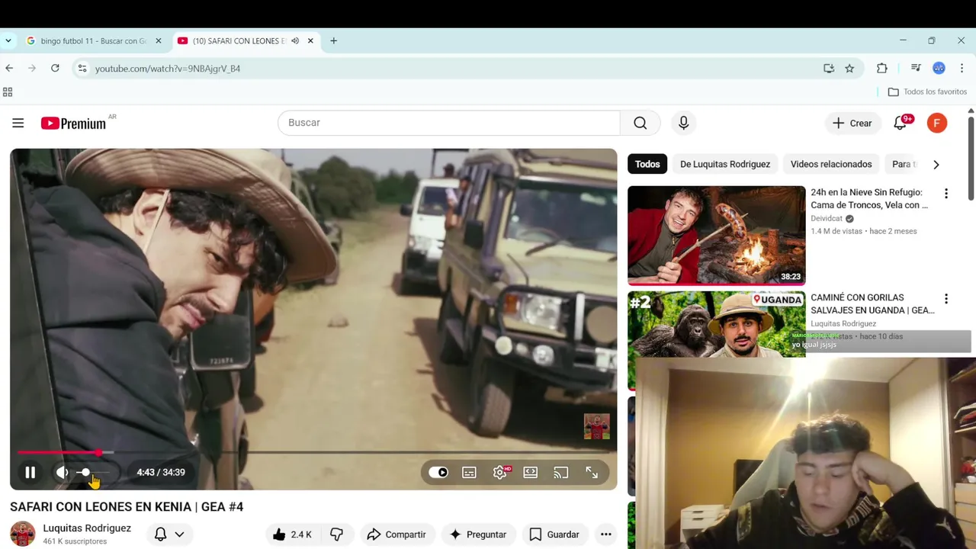Pause the video playback
This screenshot has height=549, width=976.
pyautogui.click(x=30, y=472)
